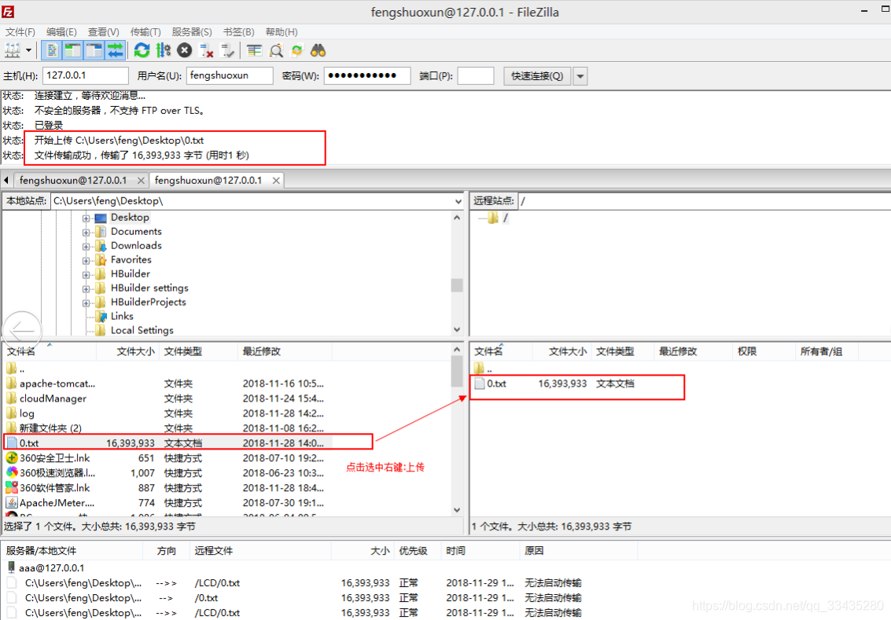Focus the 端口 port field
The width and height of the screenshot is (891, 620).
(x=476, y=75)
